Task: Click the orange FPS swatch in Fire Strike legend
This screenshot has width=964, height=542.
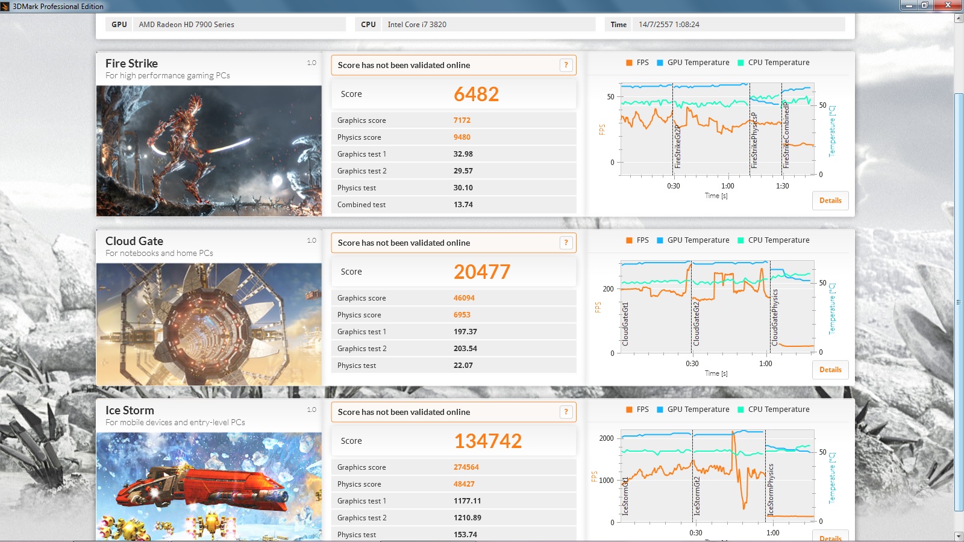Action: coord(629,63)
